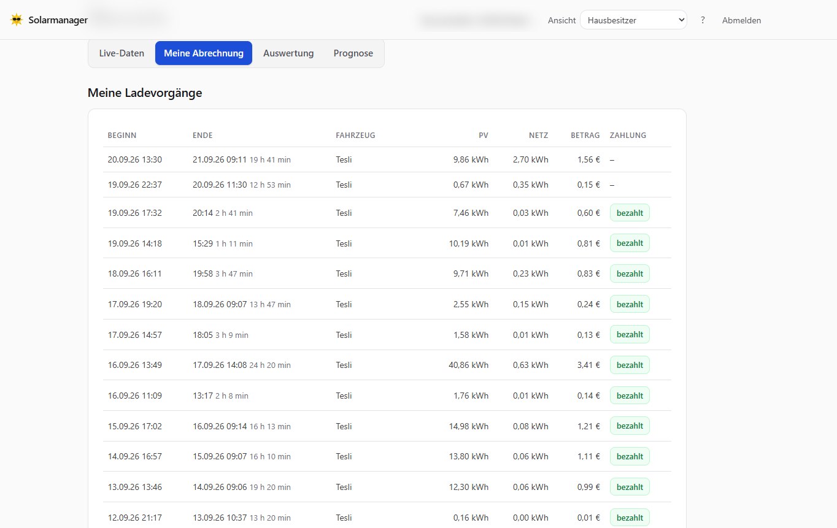Open the help question mark
This screenshot has width=837, height=528.
click(703, 20)
